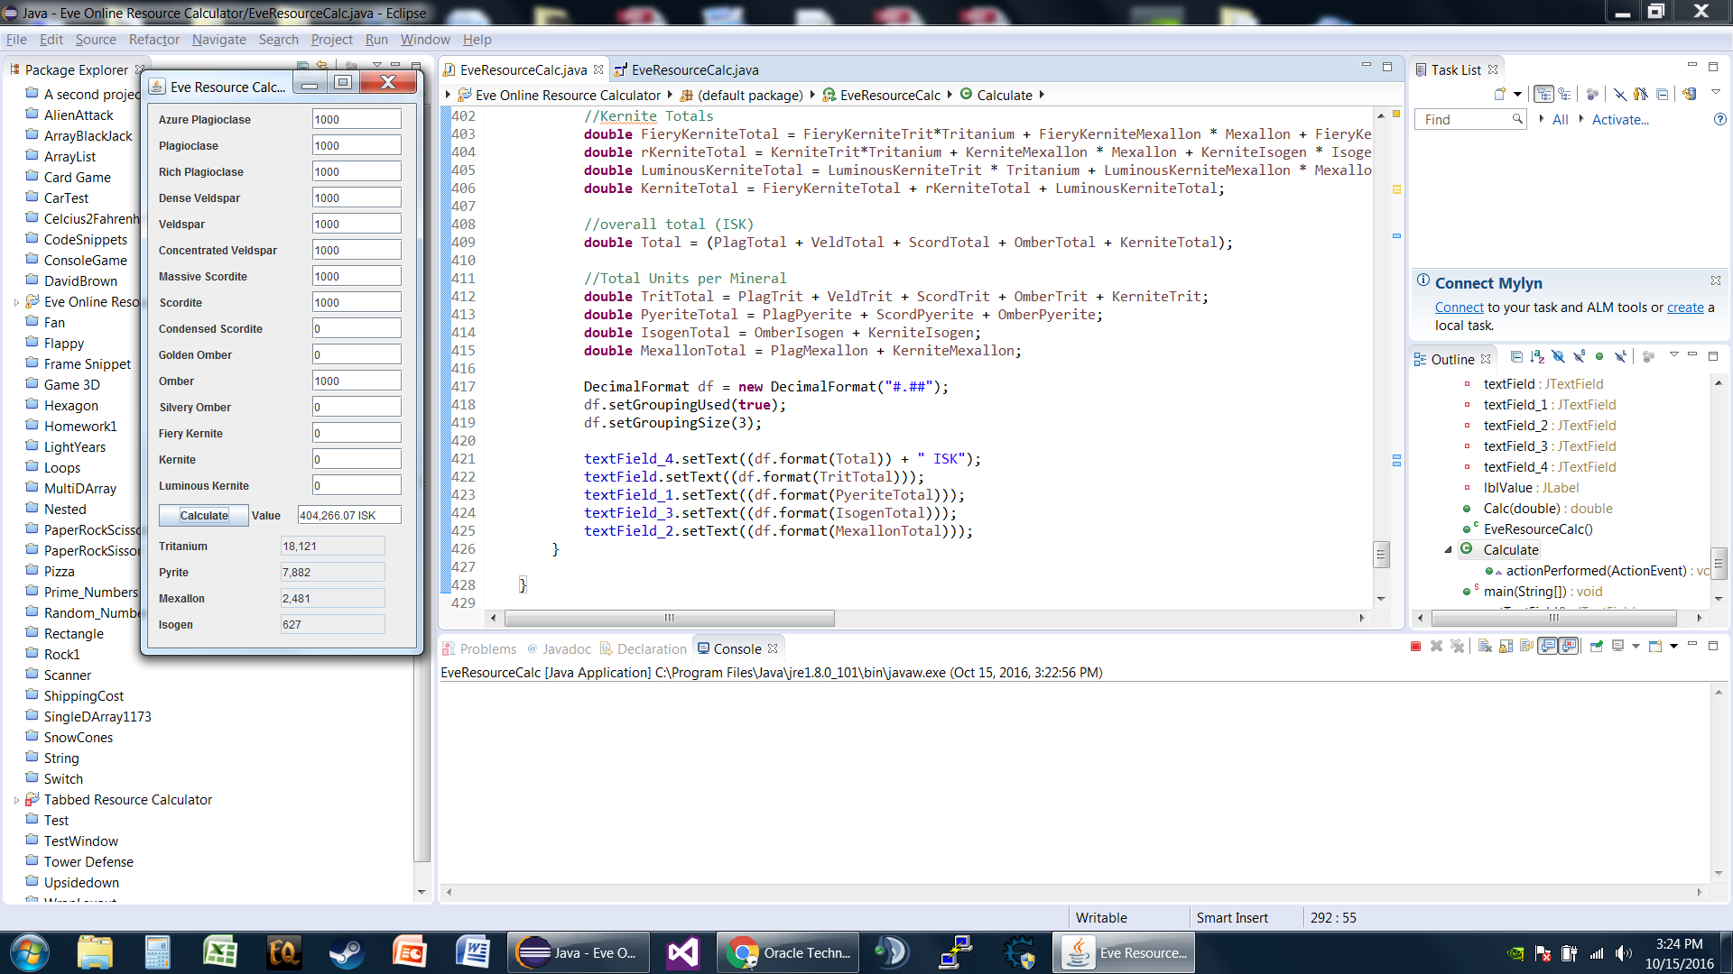Toggle word wrap in the Console
Screen dimensions: 1733x974
(1526, 647)
